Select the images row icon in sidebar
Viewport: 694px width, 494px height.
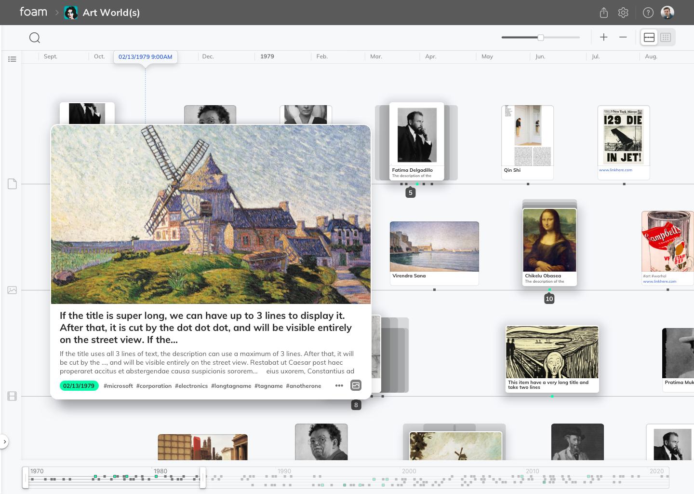tap(12, 290)
